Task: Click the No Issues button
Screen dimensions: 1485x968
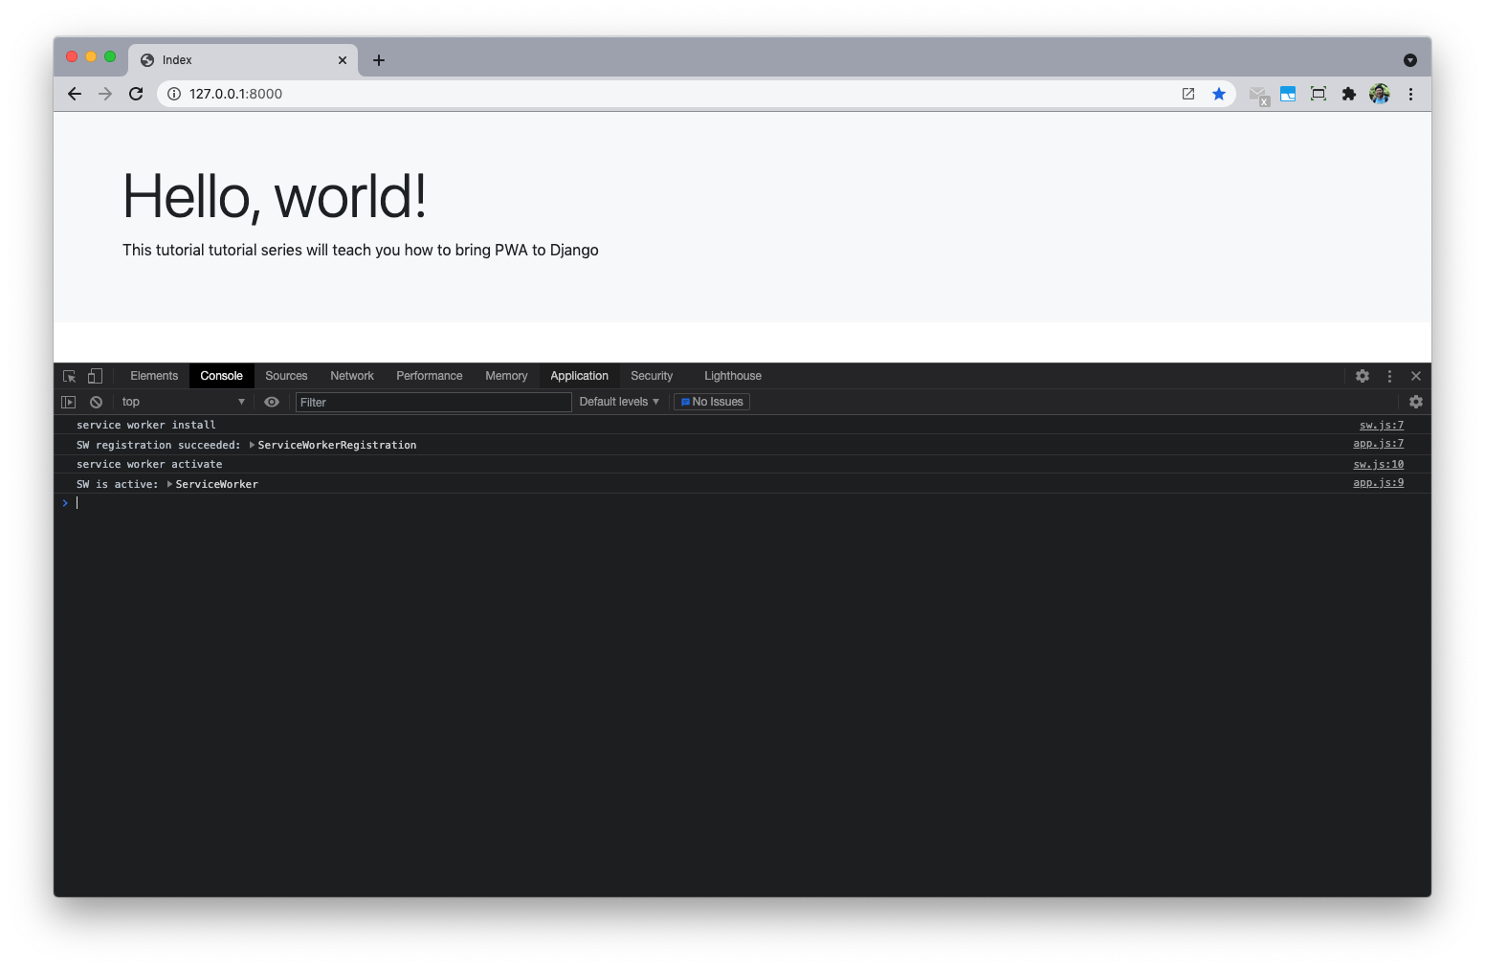Action: coord(712,402)
